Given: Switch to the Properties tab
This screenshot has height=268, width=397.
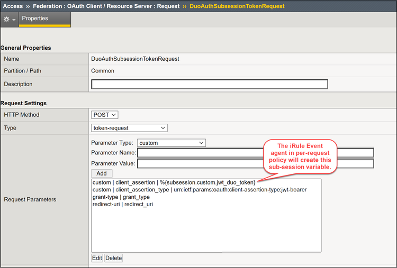Looking at the screenshot, I should tap(35, 19).
